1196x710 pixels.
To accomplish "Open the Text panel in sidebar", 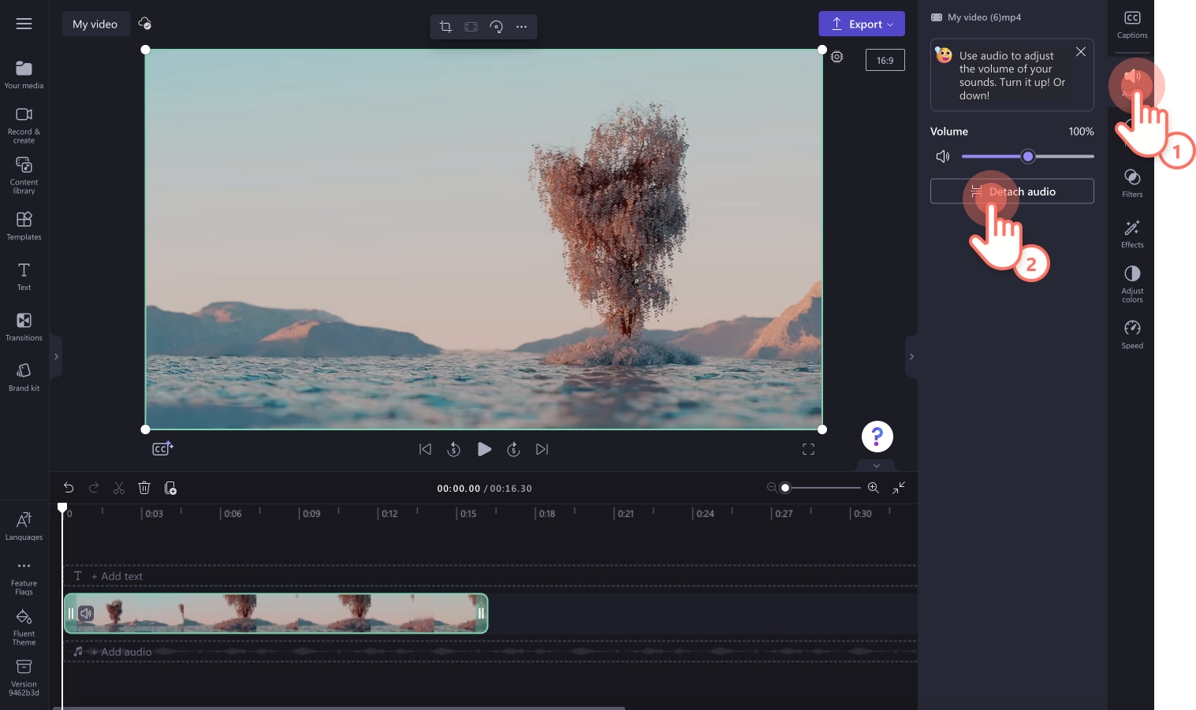I will click(24, 276).
